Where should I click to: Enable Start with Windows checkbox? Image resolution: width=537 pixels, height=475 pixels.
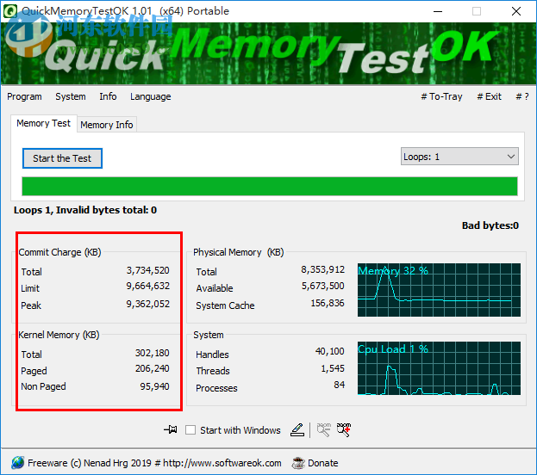tap(190, 430)
